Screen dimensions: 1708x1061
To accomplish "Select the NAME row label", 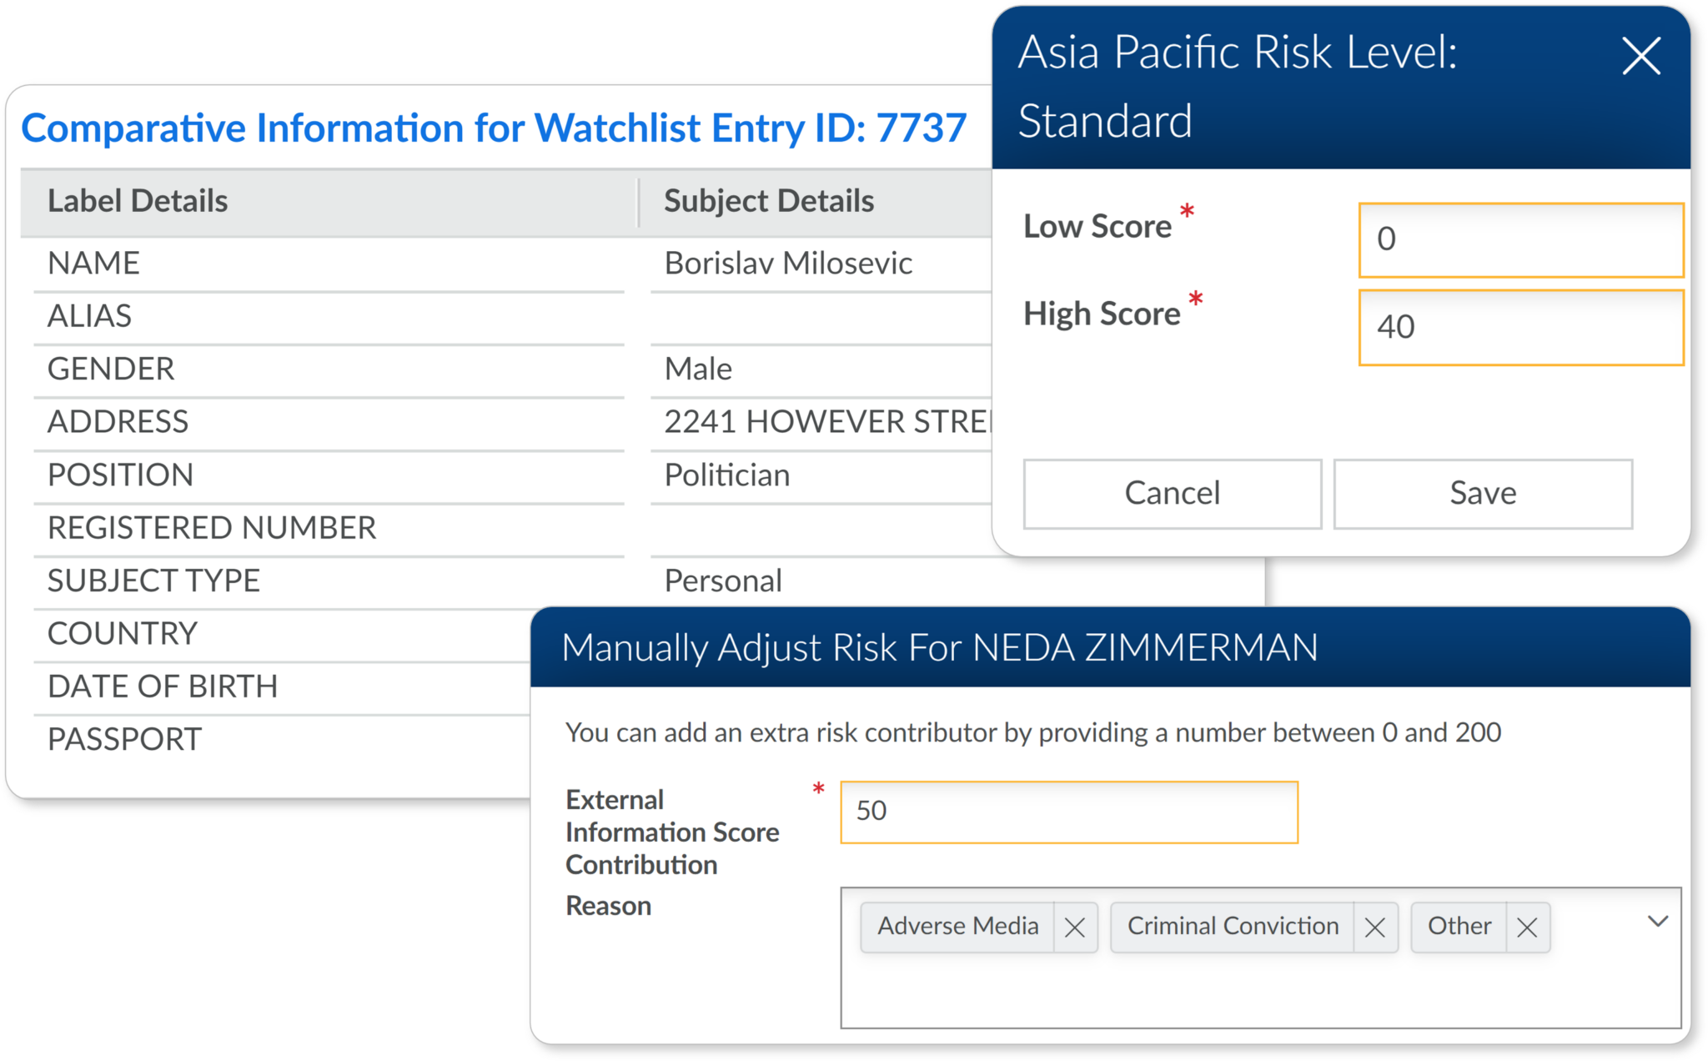I will pyautogui.click(x=93, y=264).
